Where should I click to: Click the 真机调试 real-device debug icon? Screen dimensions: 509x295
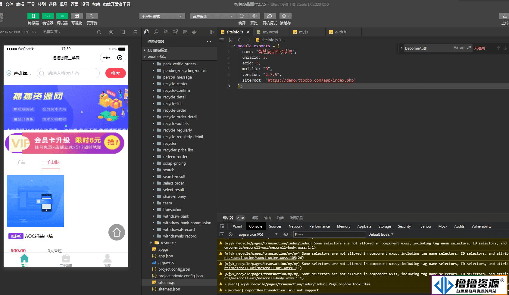pyautogui.click(x=270, y=16)
